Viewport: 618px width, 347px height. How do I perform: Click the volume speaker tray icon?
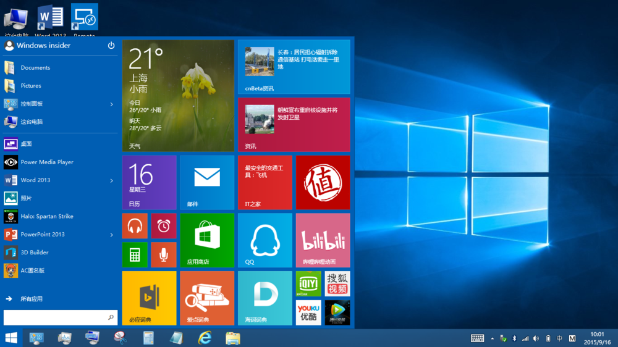coord(536,338)
